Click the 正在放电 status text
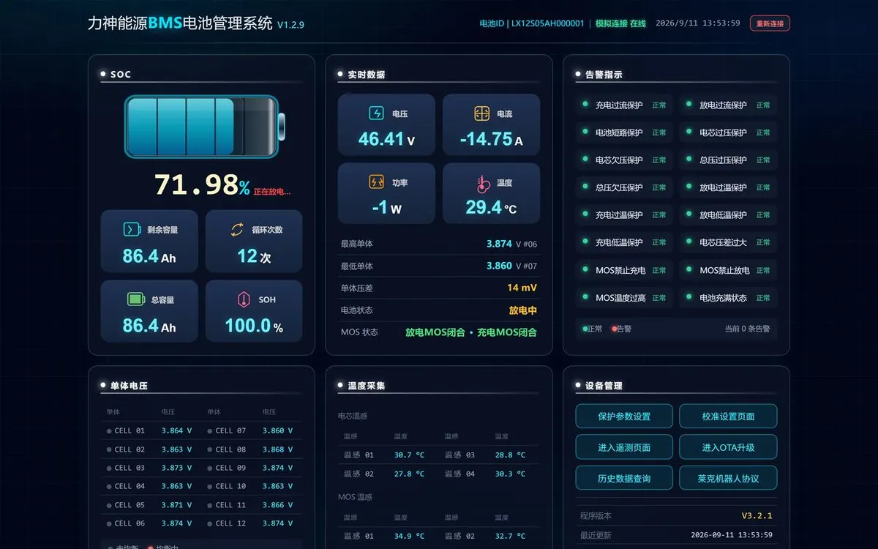 pos(272,192)
